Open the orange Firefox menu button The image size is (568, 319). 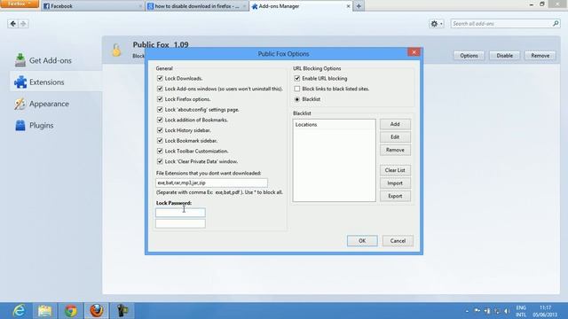click(20, 4)
